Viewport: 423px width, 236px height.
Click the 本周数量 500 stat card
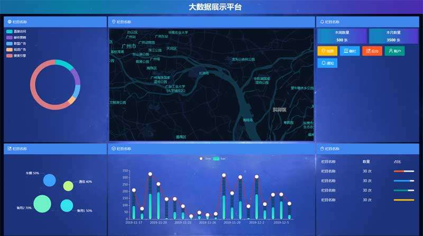coord(341,37)
